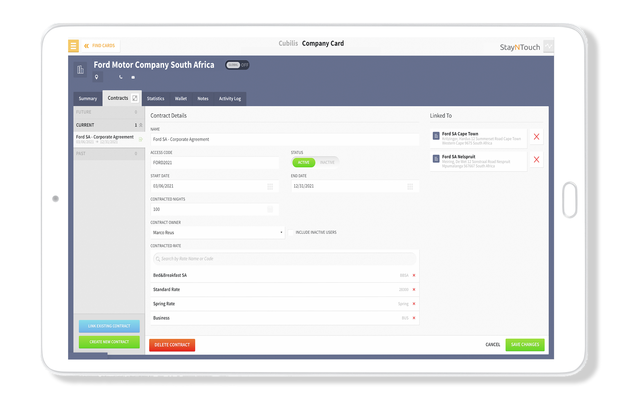The image size is (627, 417).
Task: Click the Start Date field 03/06/2021
Action: [215, 186]
